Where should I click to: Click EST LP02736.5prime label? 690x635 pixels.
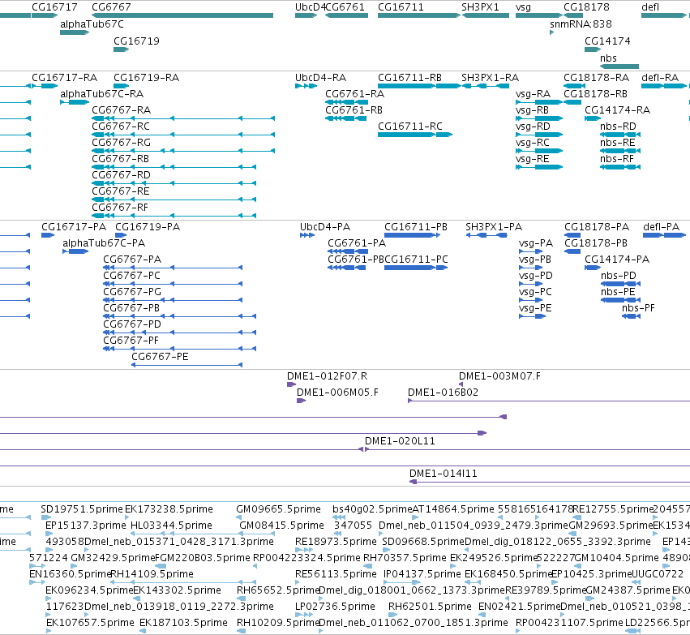(336, 607)
